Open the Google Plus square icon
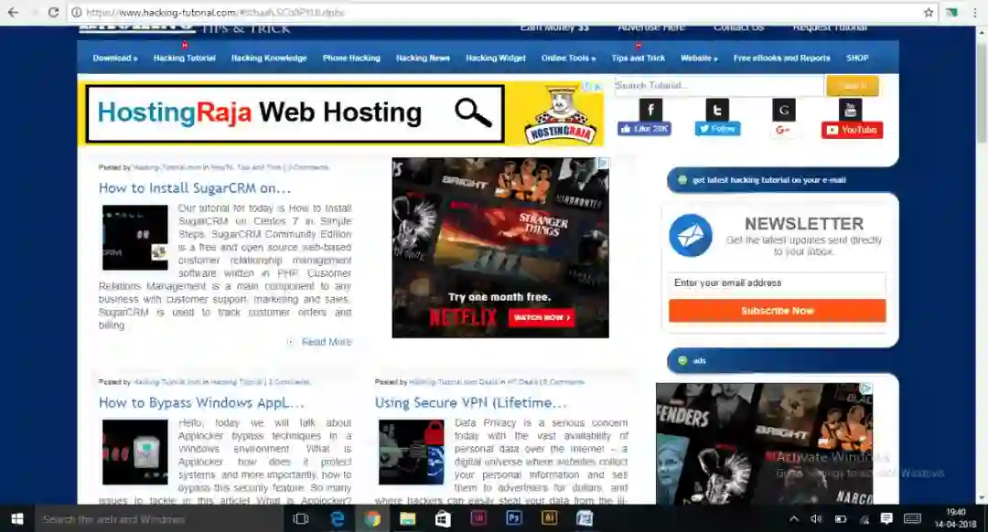 (x=784, y=110)
